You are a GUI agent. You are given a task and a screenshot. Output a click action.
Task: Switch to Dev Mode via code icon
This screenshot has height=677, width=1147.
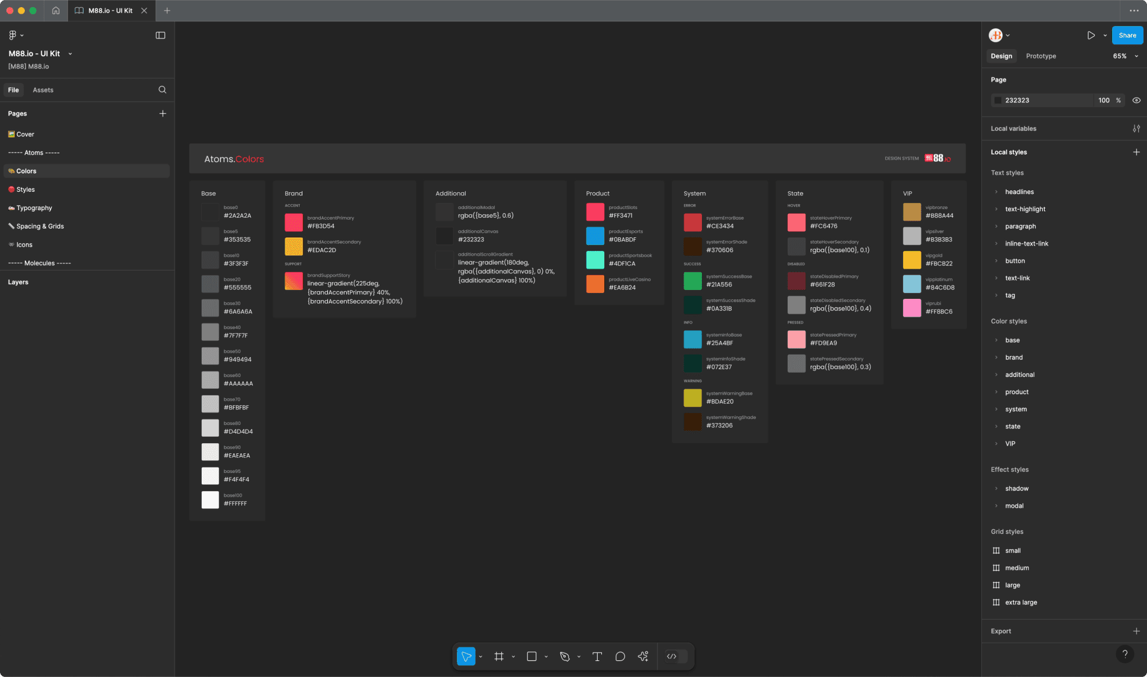coord(672,656)
